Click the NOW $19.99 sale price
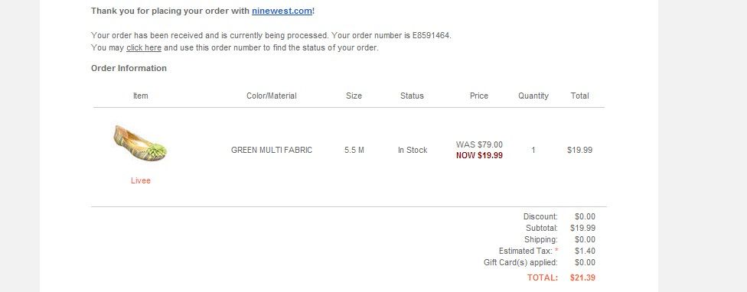Image resolution: width=747 pixels, height=292 pixels. coord(479,155)
